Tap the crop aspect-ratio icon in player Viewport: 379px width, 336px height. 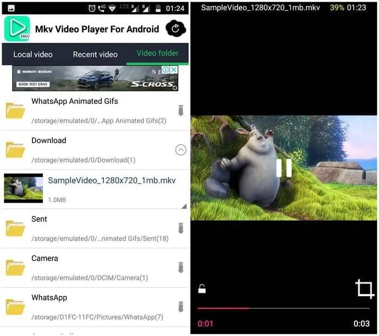tap(364, 289)
